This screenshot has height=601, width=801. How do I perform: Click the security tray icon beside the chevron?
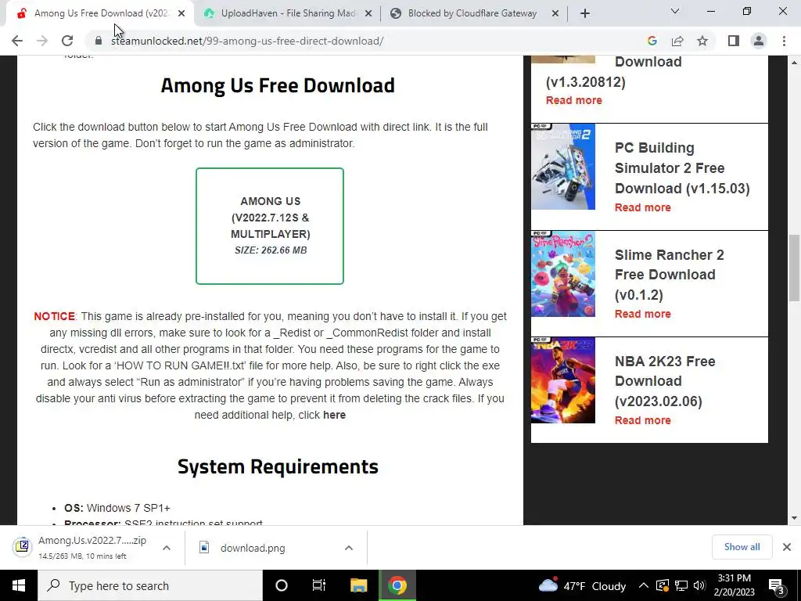[x=662, y=585]
